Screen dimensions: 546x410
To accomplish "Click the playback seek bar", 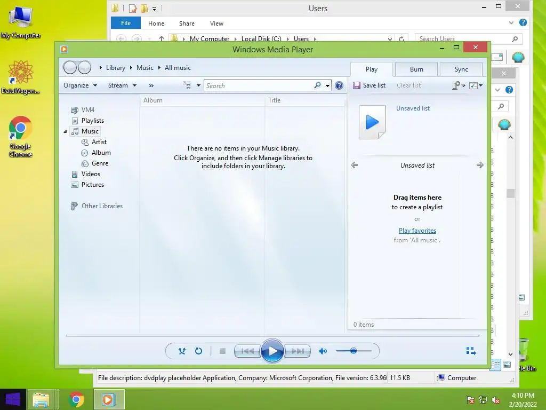I will (272, 335).
